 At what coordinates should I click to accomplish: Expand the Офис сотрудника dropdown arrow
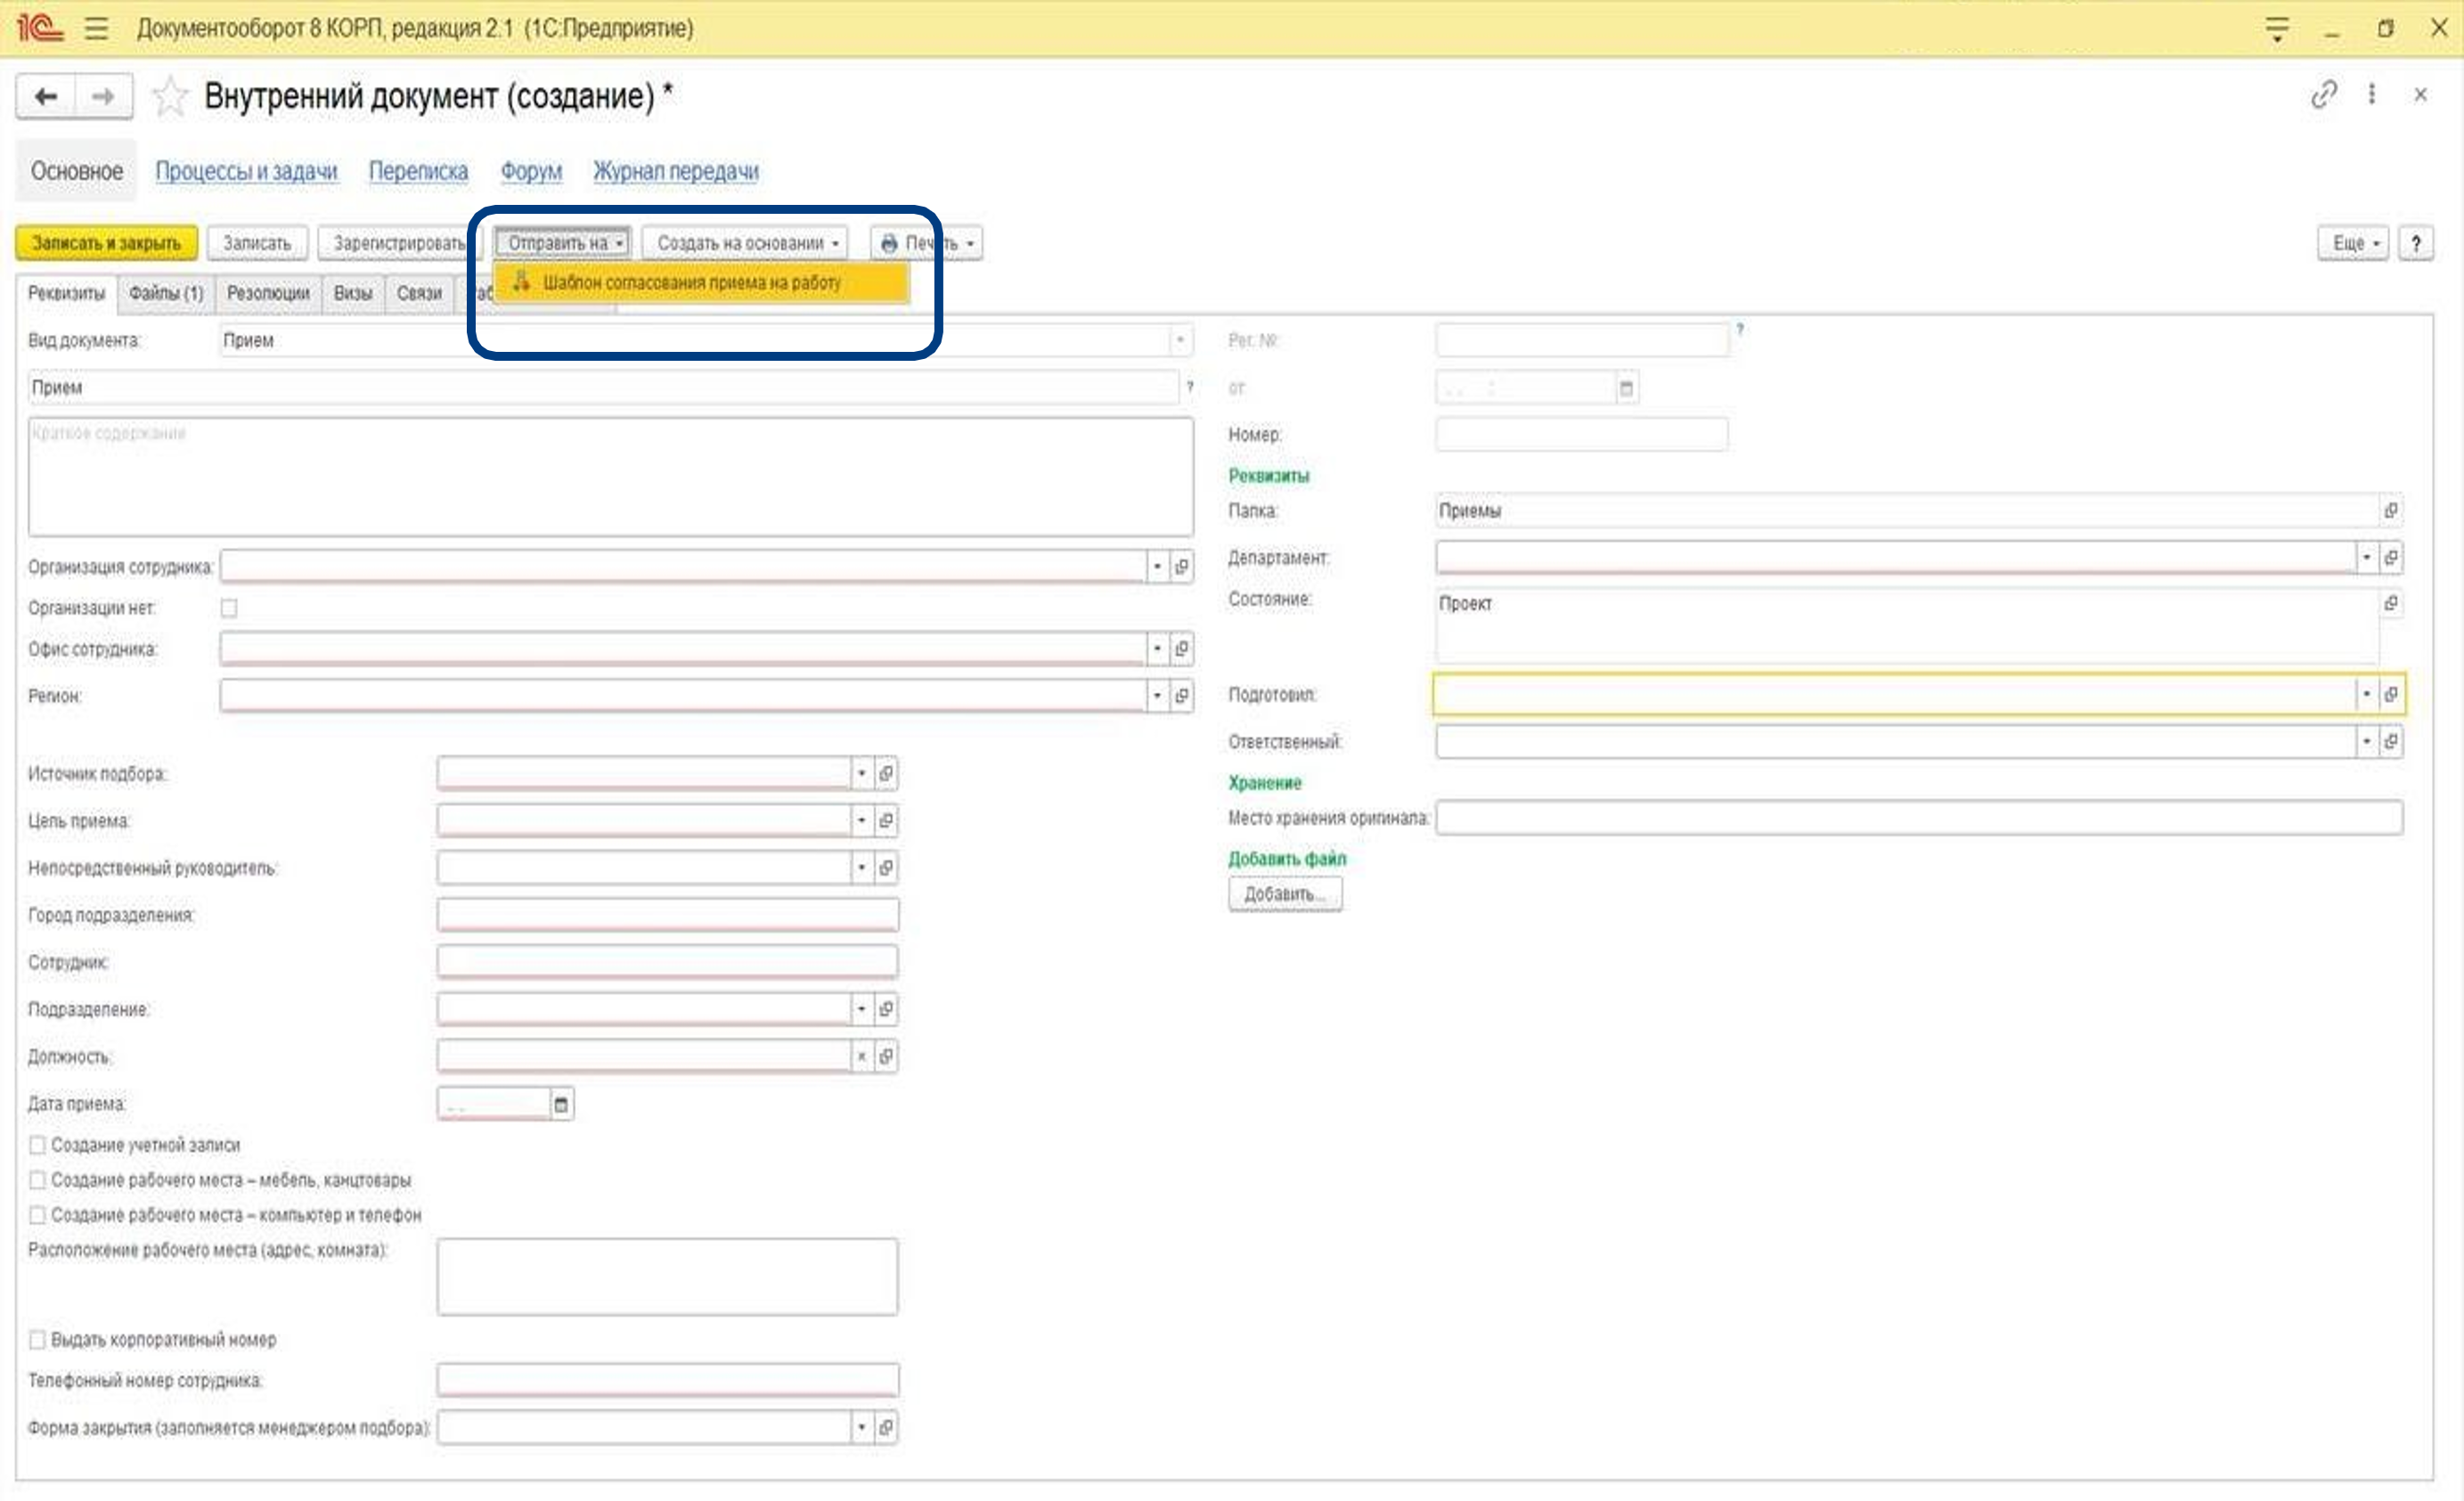(x=1158, y=649)
